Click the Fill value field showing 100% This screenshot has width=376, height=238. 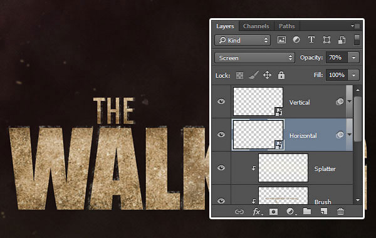click(x=337, y=75)
